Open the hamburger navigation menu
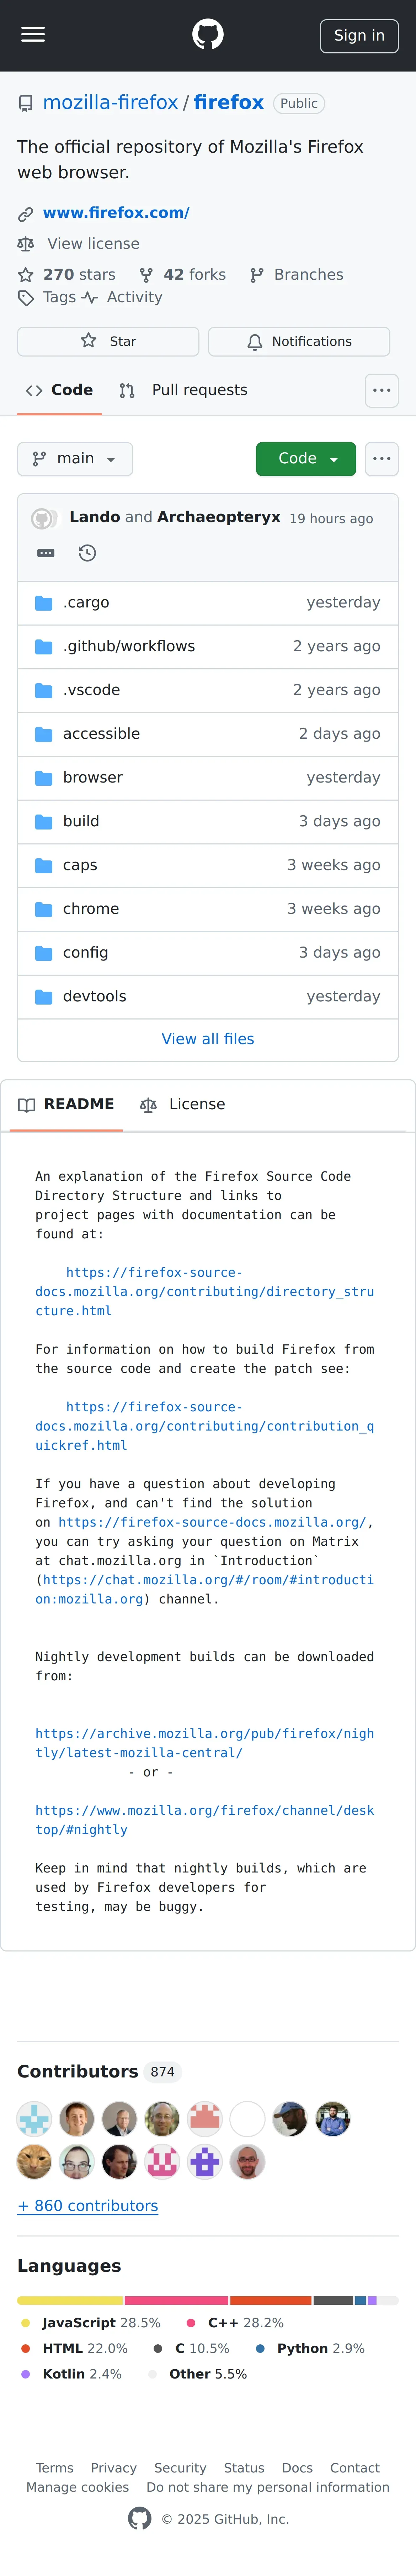416x2576 pixels. click(33, 35)
